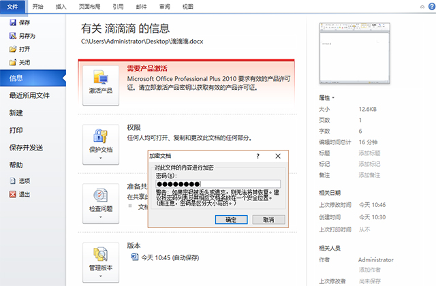This screenshot has height=286, width=436.
Task: Click the 从不 last printed value
Action: (x=364, y=229)
